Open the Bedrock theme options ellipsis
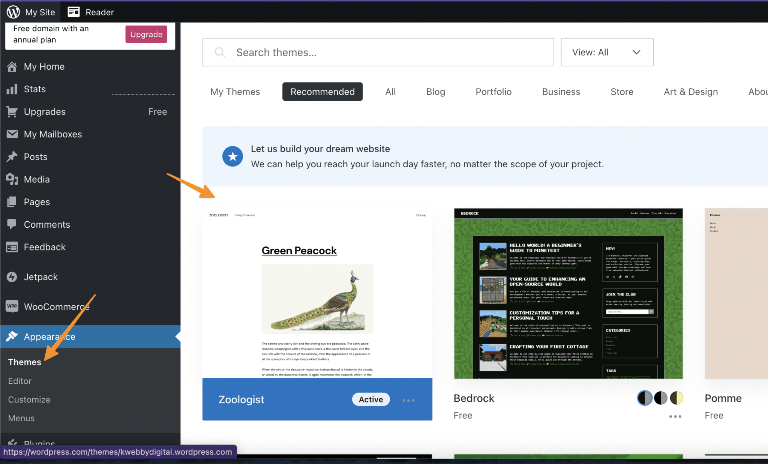Viewport: 768px width, 464px height. pyautogui.click(x=675, y=416)
